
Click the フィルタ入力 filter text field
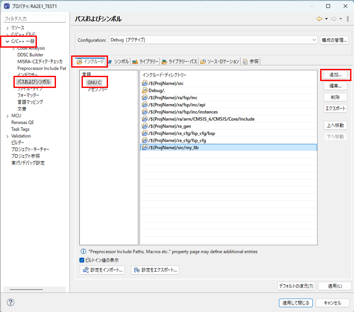pos(34,19)
